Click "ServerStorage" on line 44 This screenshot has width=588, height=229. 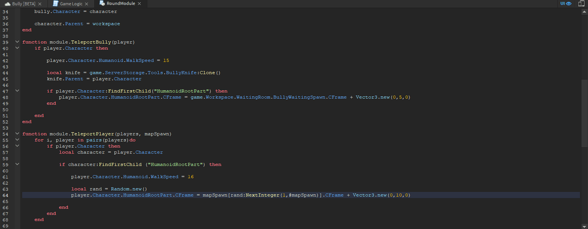click(x=124, y=73)
